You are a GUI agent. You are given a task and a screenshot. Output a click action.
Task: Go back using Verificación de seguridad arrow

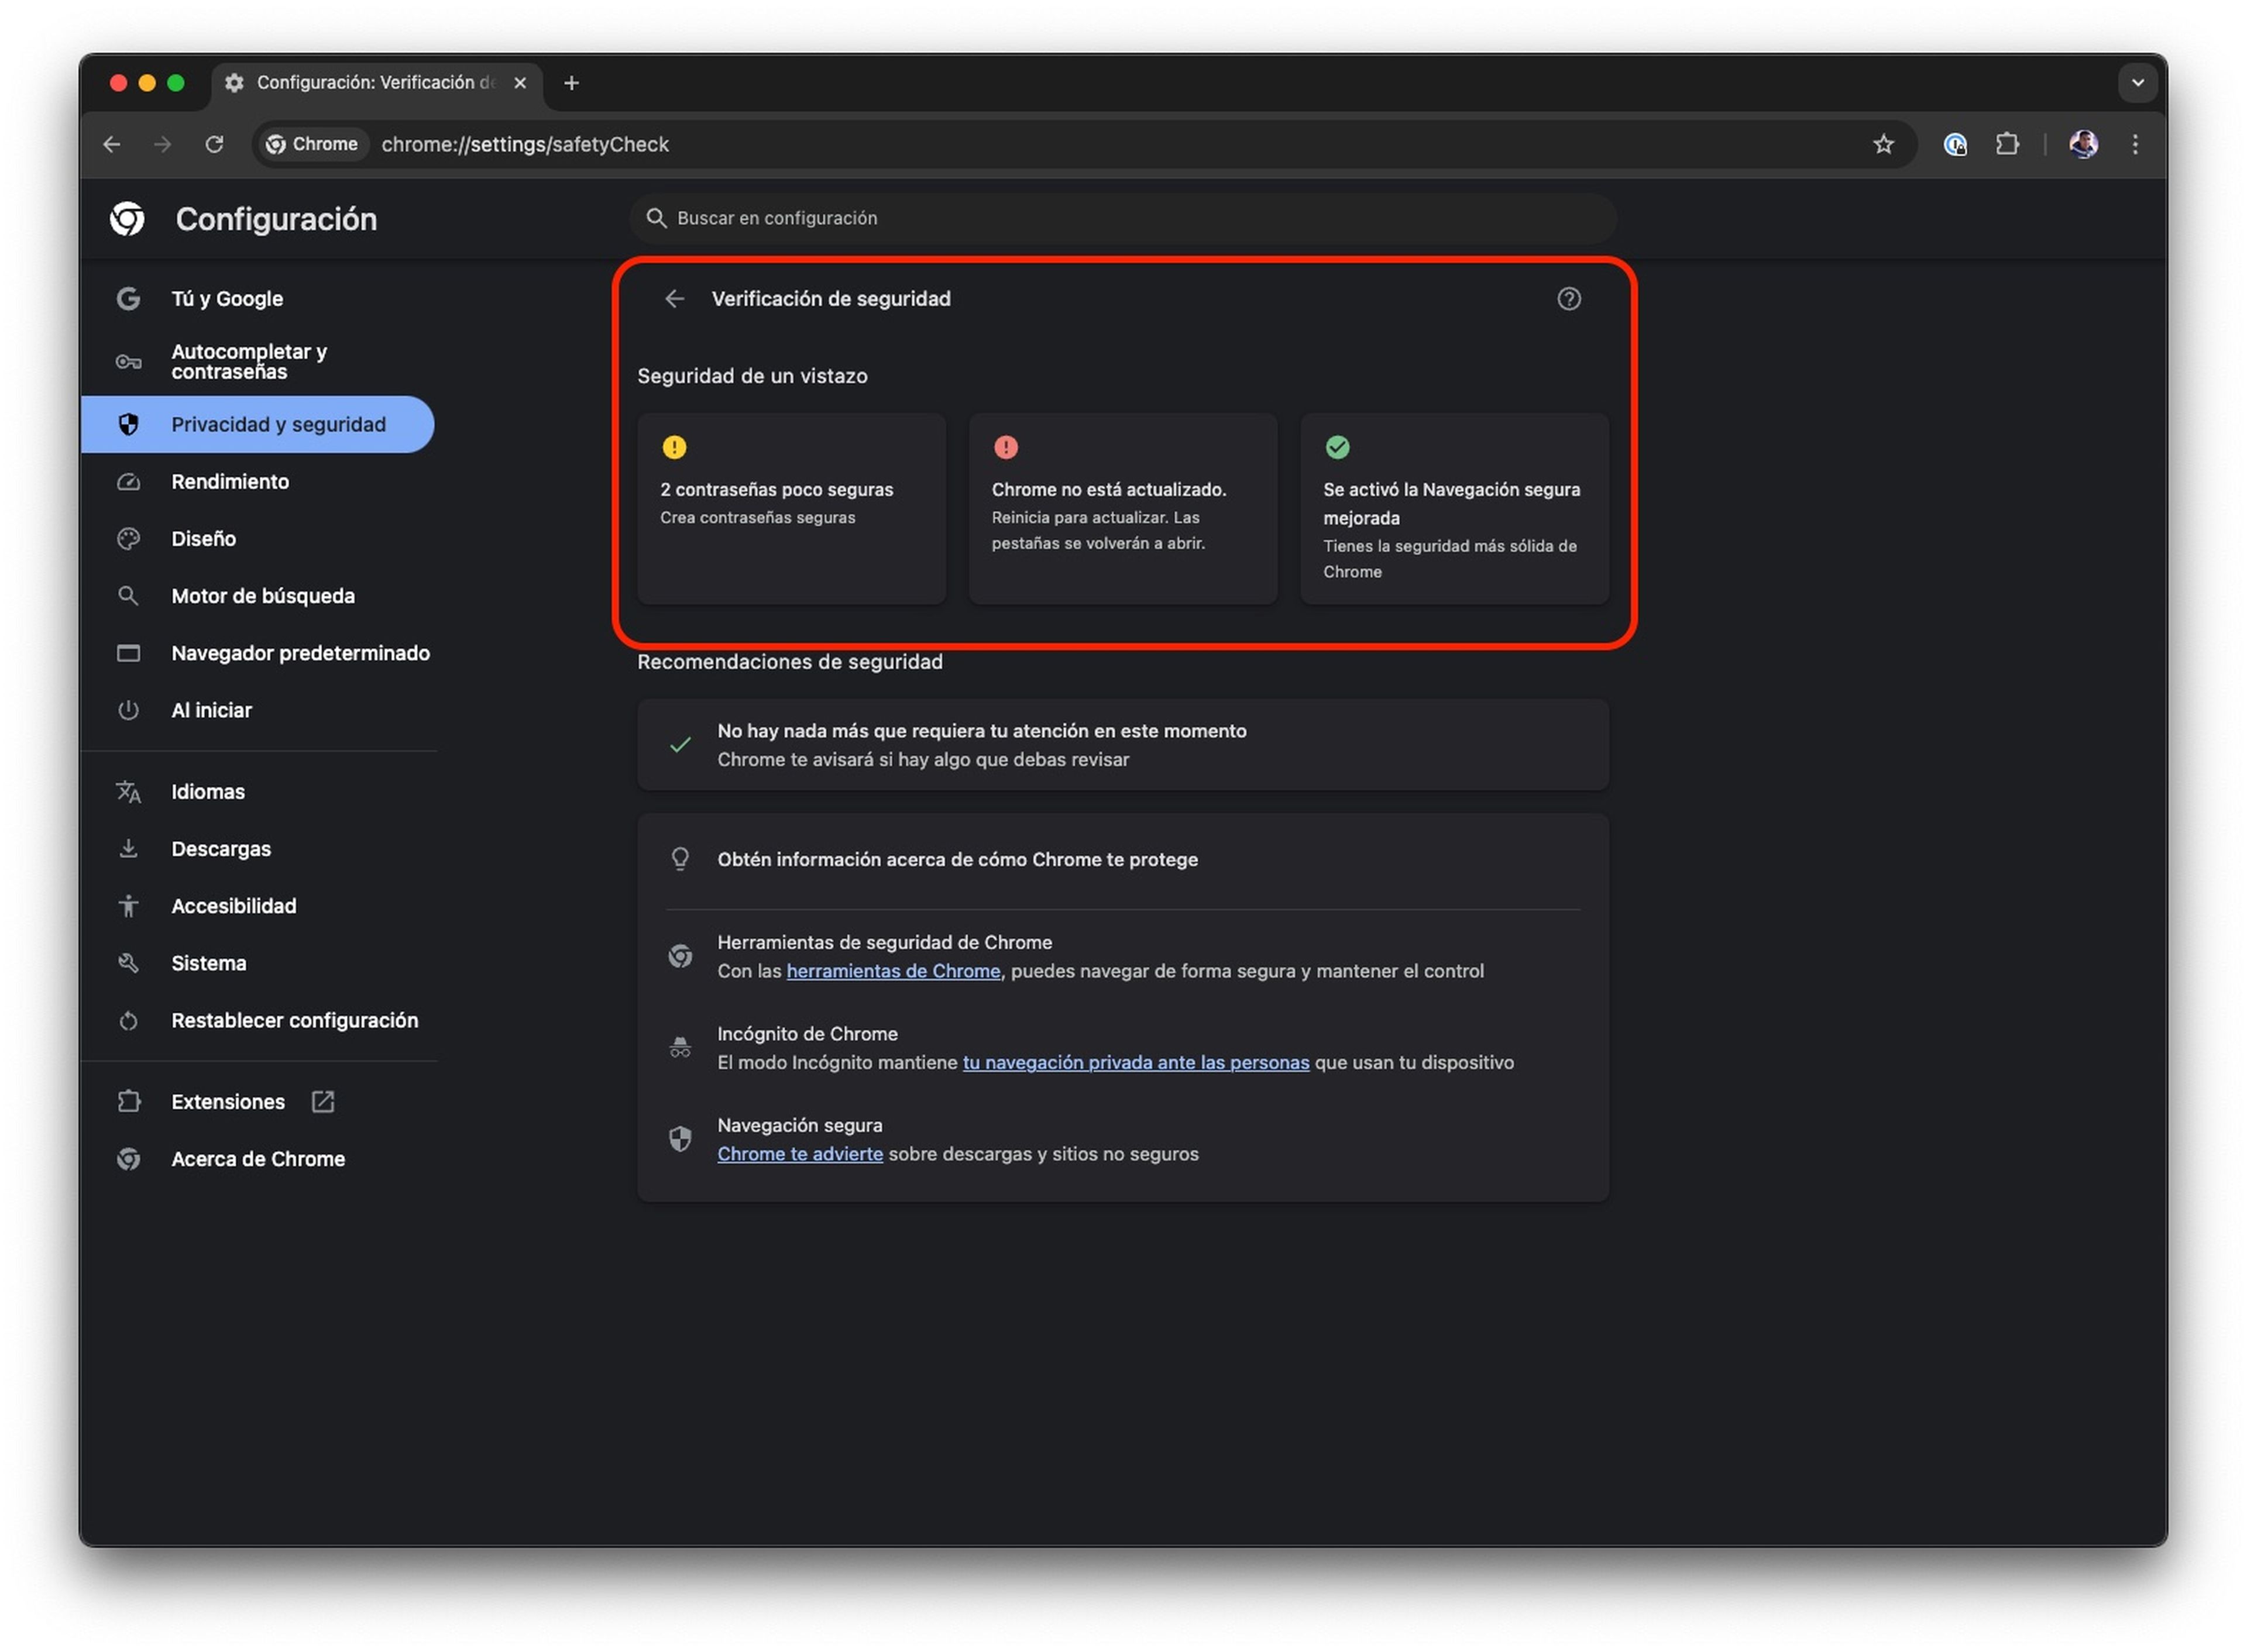674,298
